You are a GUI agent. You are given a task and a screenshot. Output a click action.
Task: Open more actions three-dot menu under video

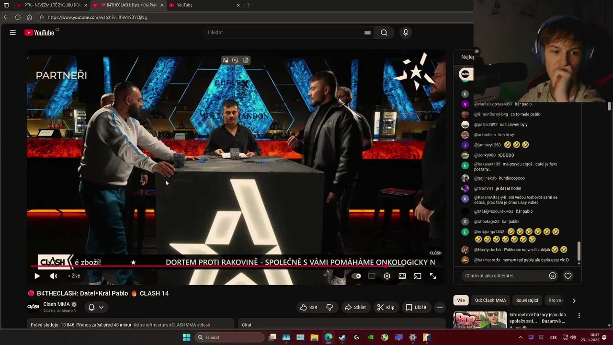(x=440, y=307)
